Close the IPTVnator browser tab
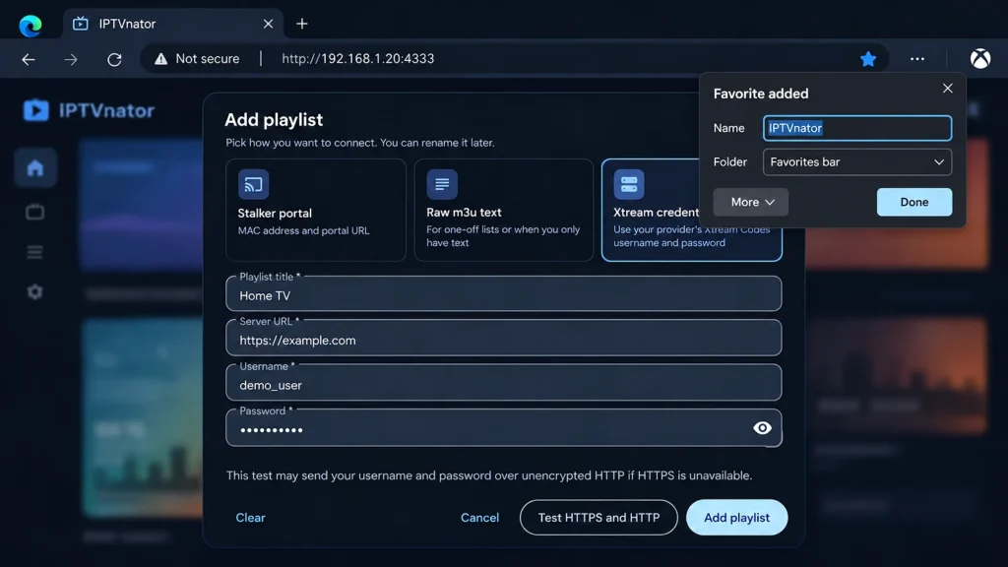Screen dimensions: 1008x567 pos(268,24)
